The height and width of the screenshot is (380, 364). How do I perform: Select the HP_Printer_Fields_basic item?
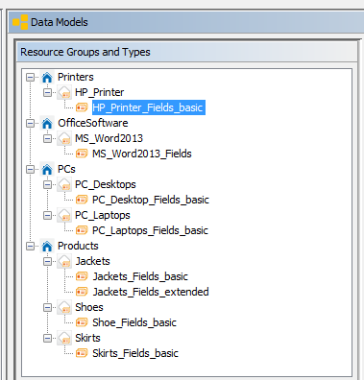149,107
